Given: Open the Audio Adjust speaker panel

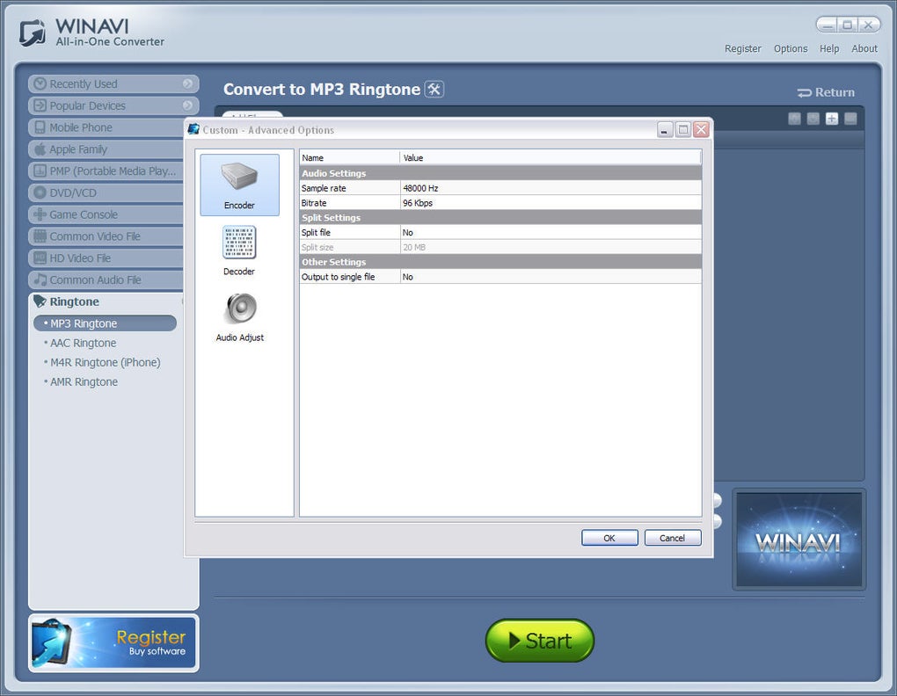Looking at the screenshot, I should (240, 317).
